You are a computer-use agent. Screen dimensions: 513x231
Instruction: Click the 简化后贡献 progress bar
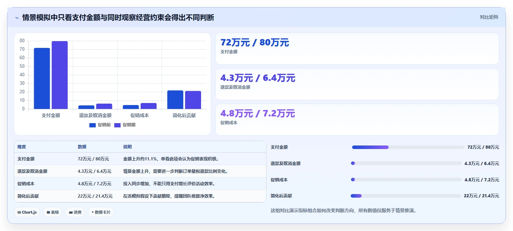click(x=406, y=196)
